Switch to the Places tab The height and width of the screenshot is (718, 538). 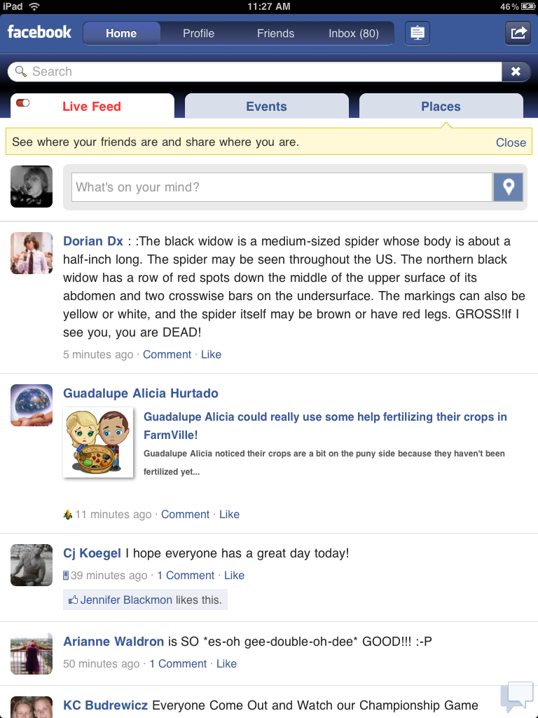pos(441,107)
